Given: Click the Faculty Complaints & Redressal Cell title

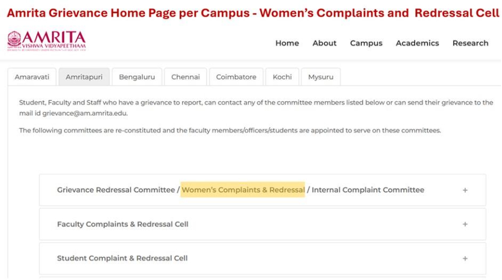Looking at the screenshot, I should pos(122,224).
